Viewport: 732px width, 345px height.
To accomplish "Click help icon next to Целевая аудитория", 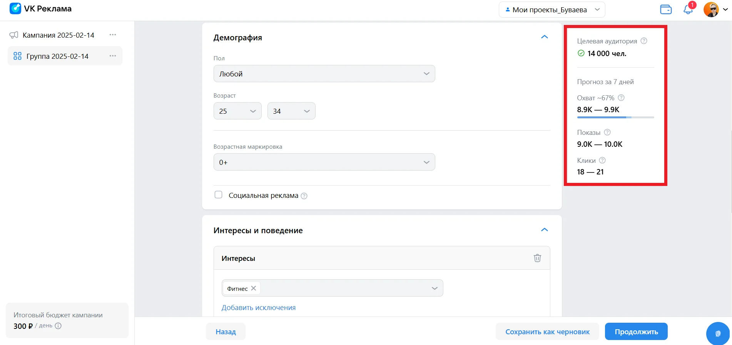I will point(644,41).
